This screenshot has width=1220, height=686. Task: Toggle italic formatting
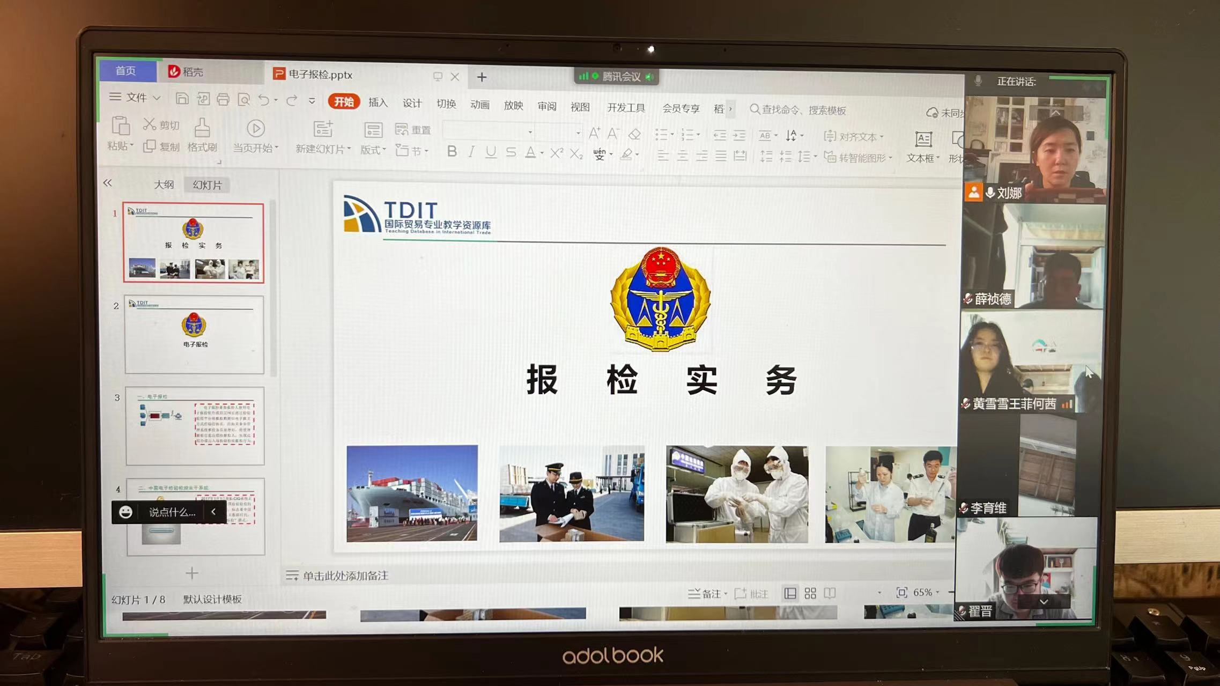(471, 152)
